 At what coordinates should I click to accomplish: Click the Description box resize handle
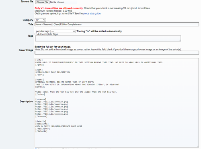(x=198, y=147)
